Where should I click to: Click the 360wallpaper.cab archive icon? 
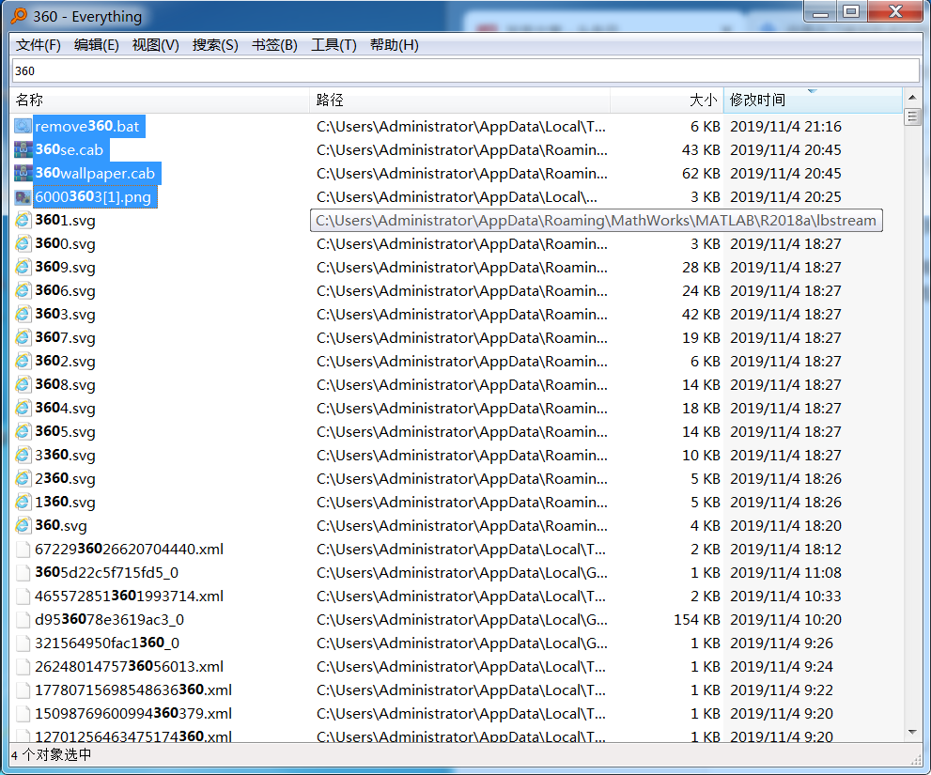coord(23,174)
